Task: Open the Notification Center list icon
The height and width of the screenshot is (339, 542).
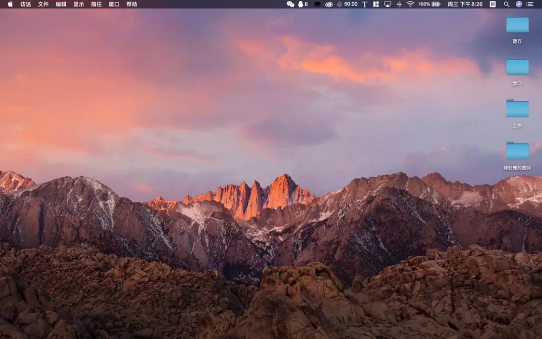Action: 530,4
